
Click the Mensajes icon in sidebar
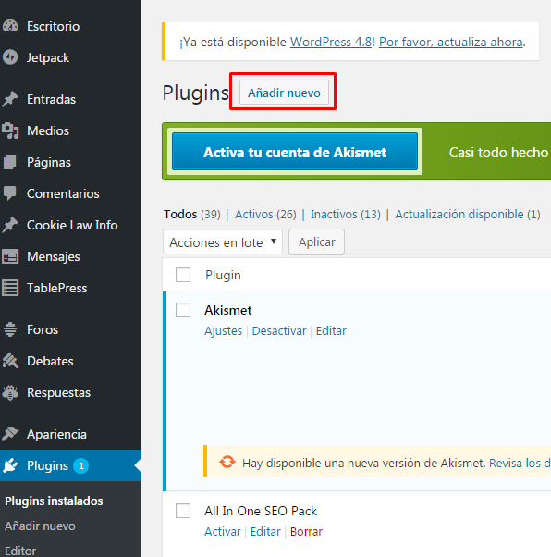click(10, 256)
